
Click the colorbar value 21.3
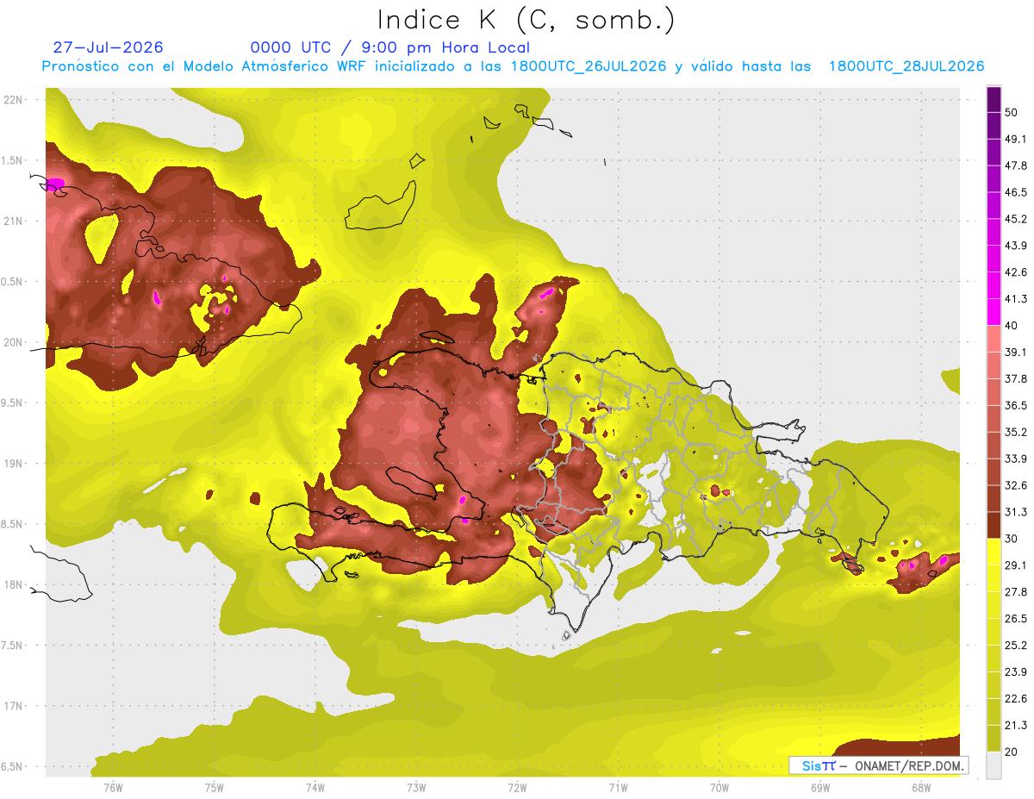[x=1015, y=725]
